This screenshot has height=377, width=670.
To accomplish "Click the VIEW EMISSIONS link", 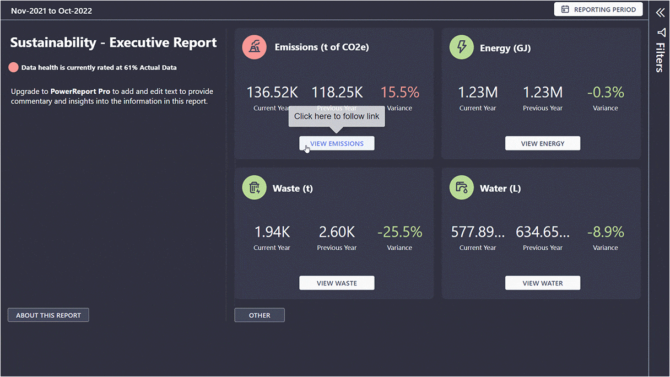I will 337,143.
